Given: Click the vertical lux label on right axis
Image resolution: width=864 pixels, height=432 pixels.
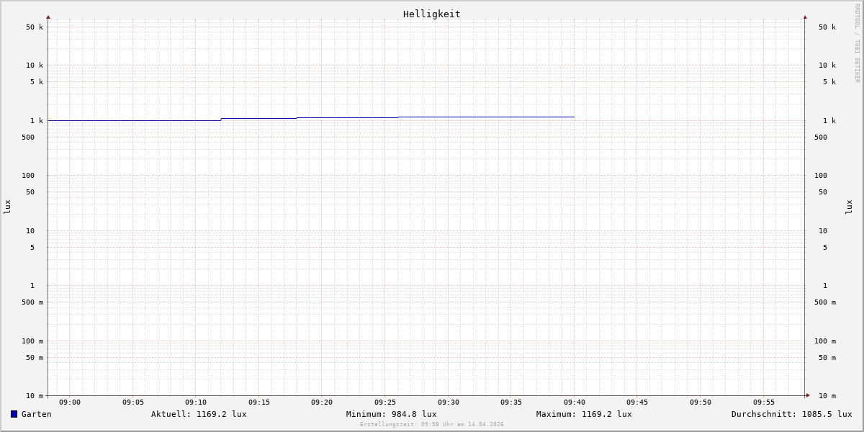Looking at the screenshot, I should tap(849, 207).
